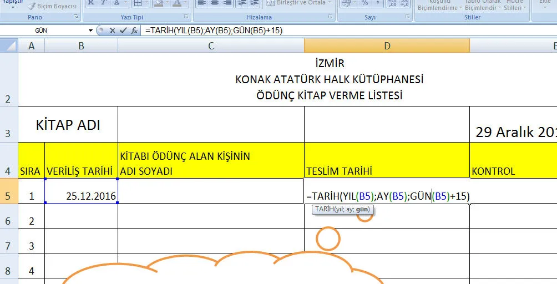The width and height of the screenshot is (557, 284).
Task: Confirm the formula with the checkmark icon
Action: click(x=123, y=31)
